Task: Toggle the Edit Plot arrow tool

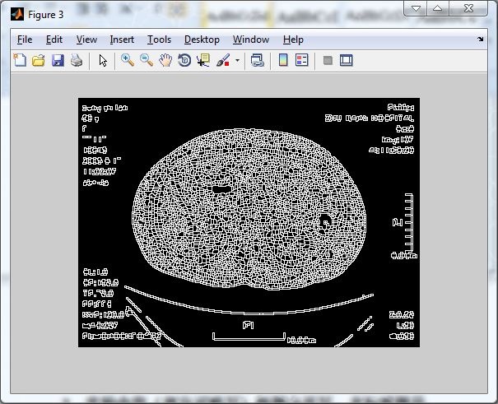Action: tap(103, 60)
